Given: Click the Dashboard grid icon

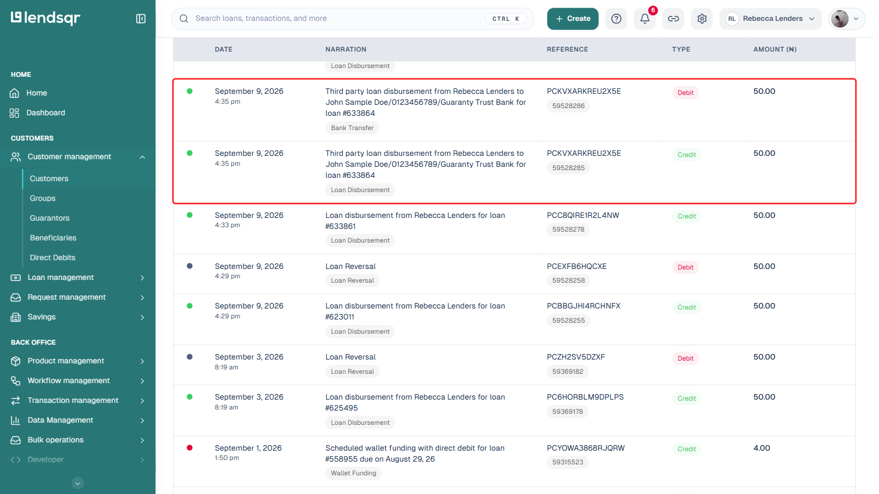Looking at the screenshot, I should click(x=15, y=113).
